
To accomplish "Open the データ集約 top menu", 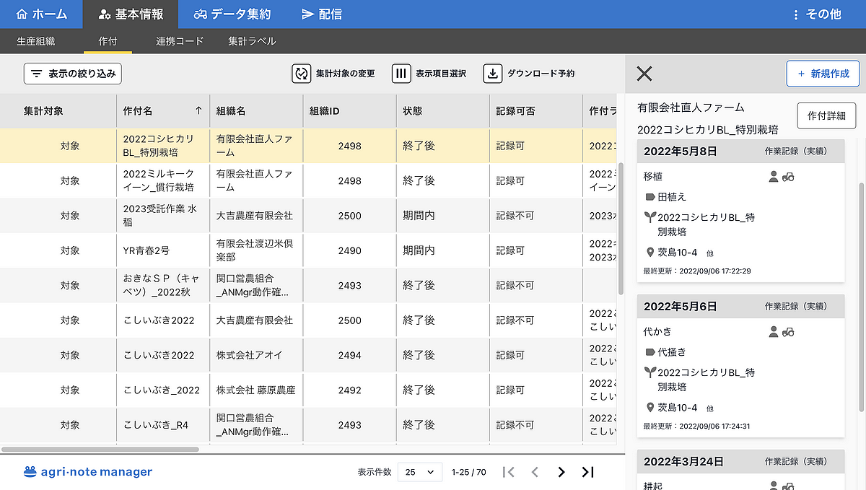I will (x=232, y=14).
